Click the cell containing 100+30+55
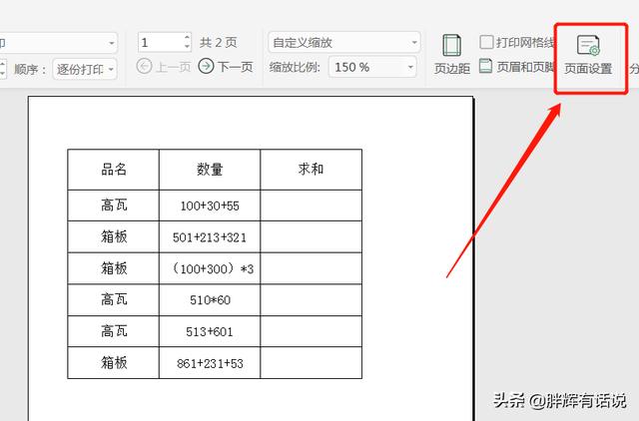This screenshot has height=421, width=639. pyautogui.click(x=210, y=206)
